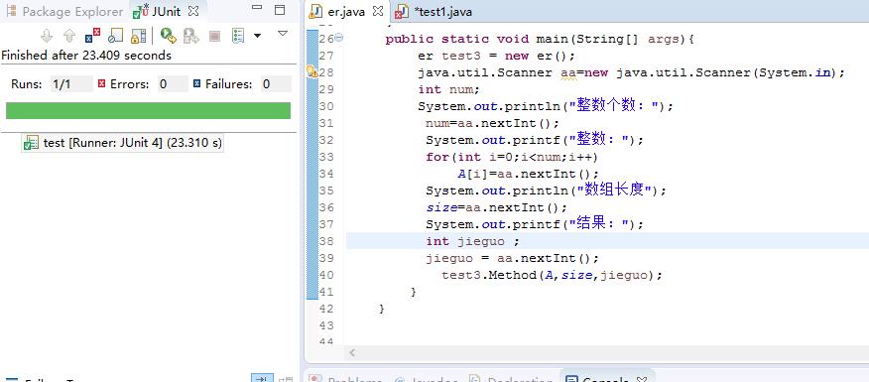
Task: Click the red Errors icon
Action: pyautogui.click(x=101, y=83)
